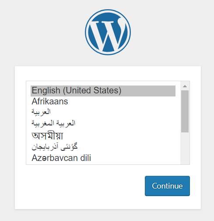Select Azərbaycan dili in the list
The width and height of the screenshot is (214, 221).
click(103, 158)
